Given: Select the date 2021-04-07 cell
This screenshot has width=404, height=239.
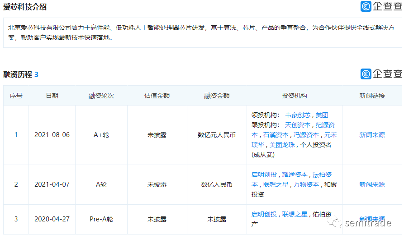Looking at the screenshot, I should [x=52, y=184].
